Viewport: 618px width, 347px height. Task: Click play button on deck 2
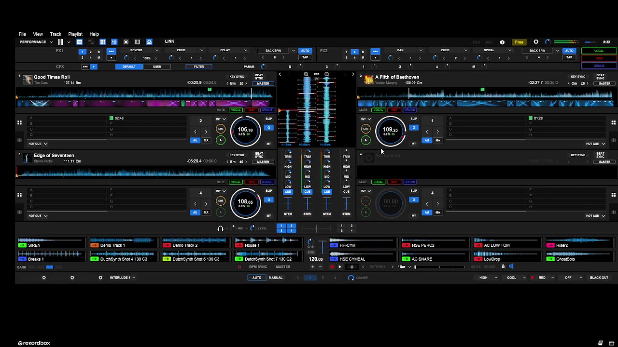coord(365,140)
